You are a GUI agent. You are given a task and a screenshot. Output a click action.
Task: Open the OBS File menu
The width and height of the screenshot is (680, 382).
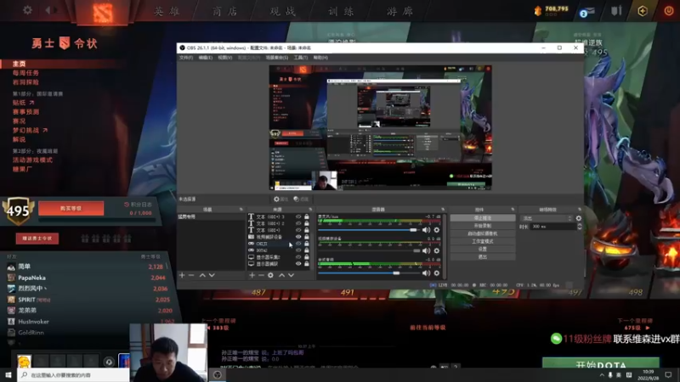(x=186, y=58)
